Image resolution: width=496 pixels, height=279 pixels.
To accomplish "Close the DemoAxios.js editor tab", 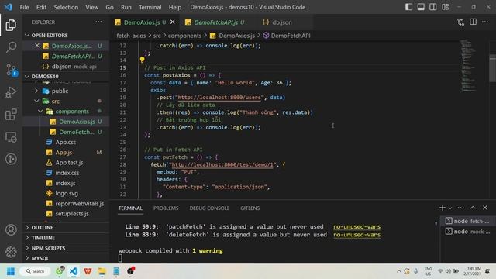I will pos(173,22).
